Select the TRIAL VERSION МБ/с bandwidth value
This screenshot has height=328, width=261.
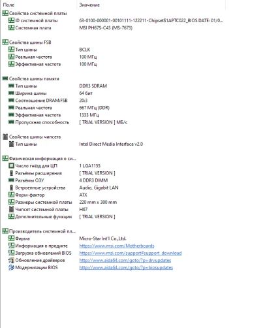103,122
